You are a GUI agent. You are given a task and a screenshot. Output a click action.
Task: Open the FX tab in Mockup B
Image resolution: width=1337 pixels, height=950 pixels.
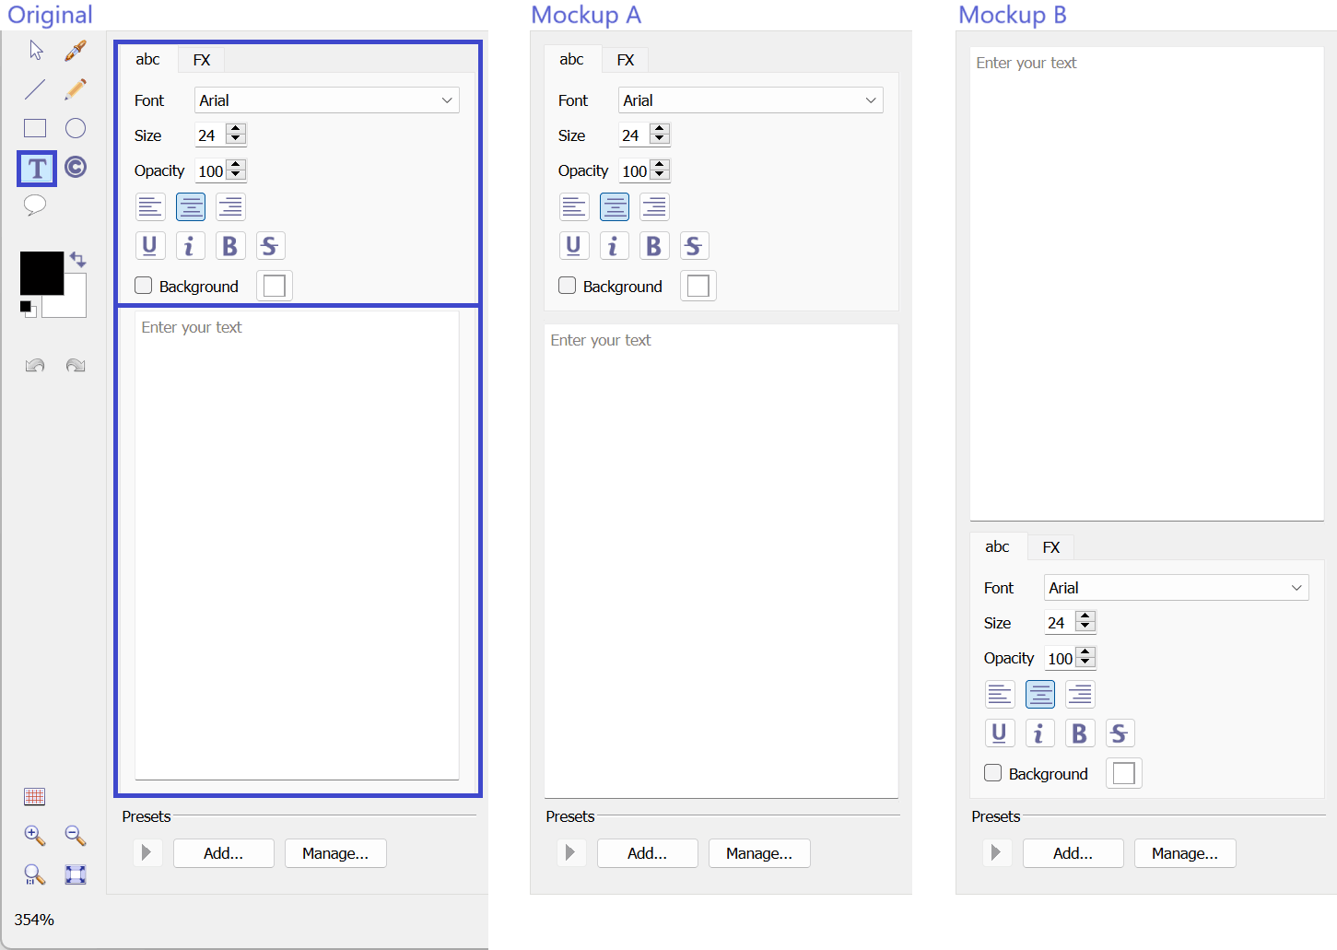(1051, 548)
